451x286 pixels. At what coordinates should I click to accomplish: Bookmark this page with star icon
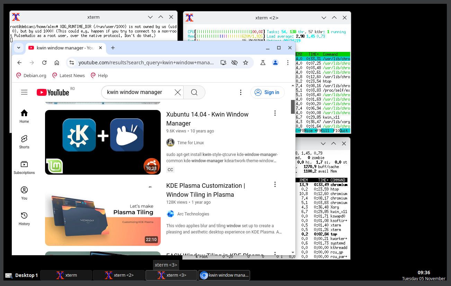[x=246, y=63]
